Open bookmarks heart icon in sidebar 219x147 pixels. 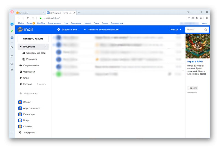click(12, 56)
